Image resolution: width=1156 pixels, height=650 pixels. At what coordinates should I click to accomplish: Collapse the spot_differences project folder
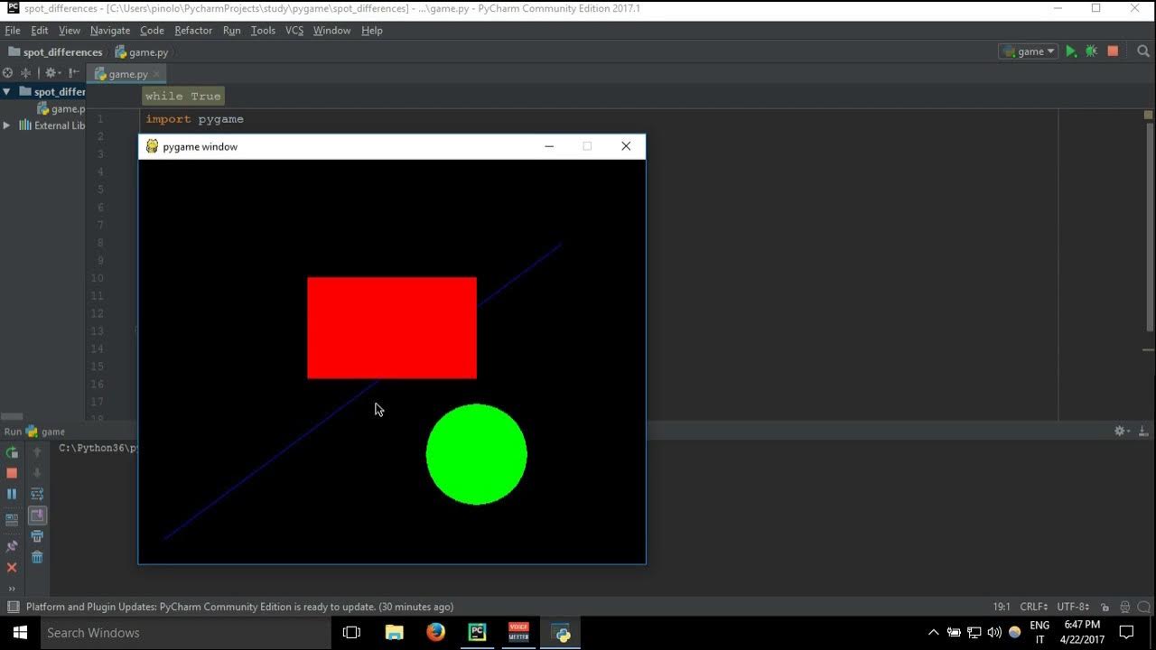(6, 91)
